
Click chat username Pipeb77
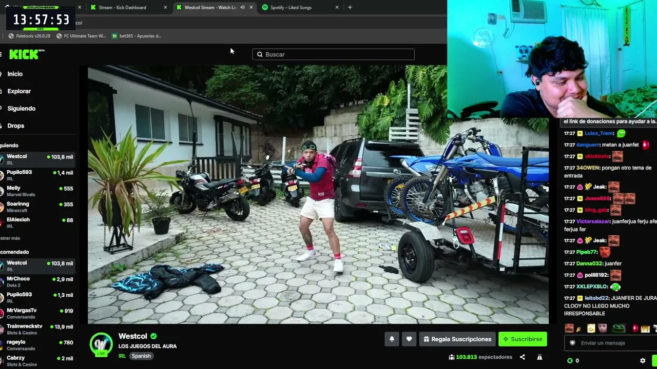point(587,252)
